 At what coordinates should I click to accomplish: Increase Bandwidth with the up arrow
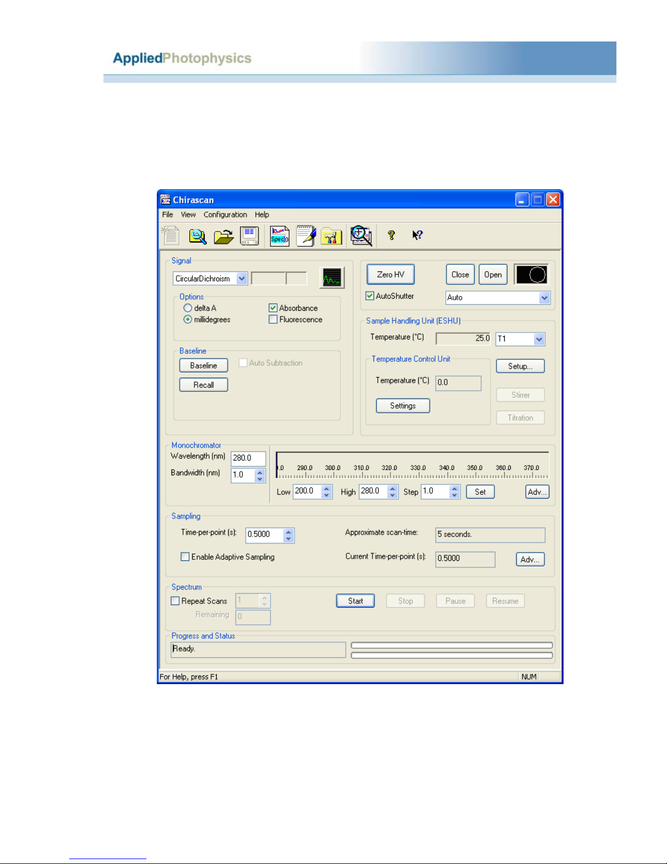click(x=260, y=472)
